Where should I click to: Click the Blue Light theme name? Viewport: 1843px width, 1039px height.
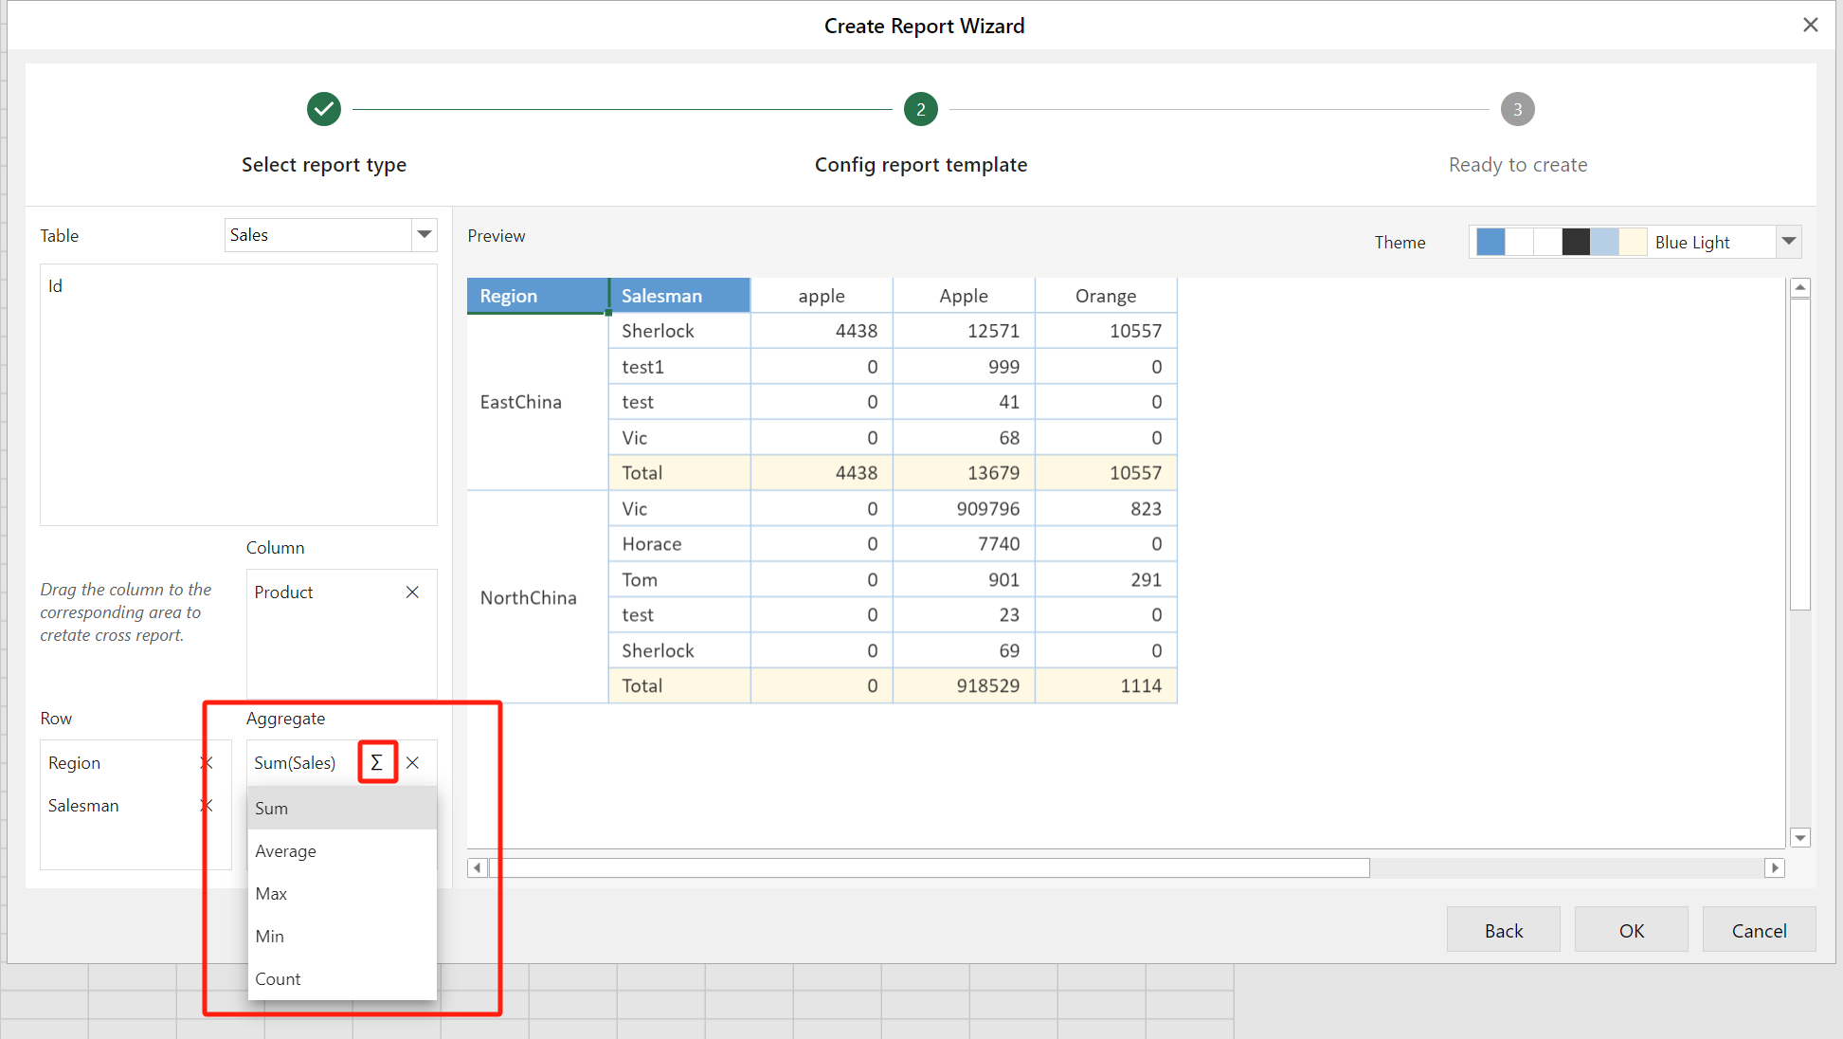[x=1692, y=243]
